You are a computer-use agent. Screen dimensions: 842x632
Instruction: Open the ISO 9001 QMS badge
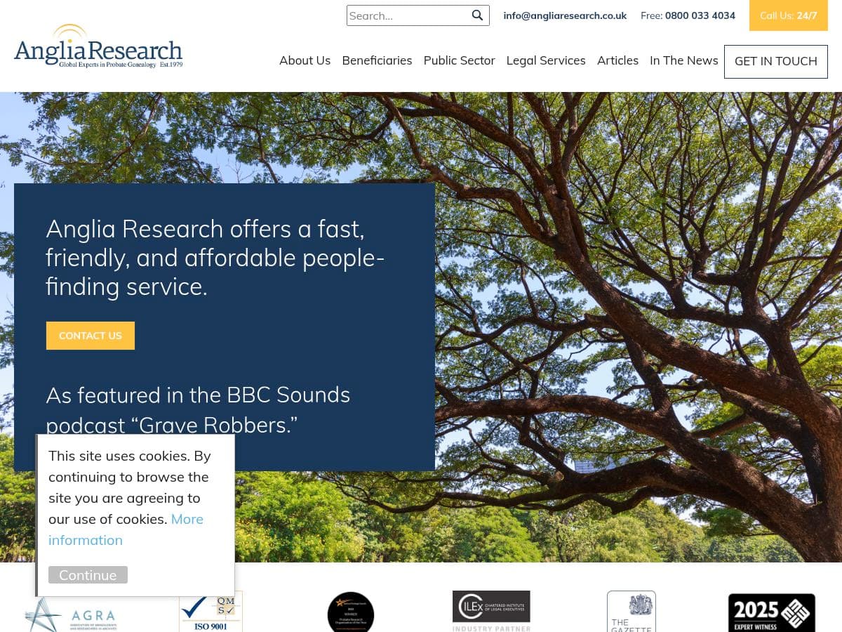[x=210, y=612]
